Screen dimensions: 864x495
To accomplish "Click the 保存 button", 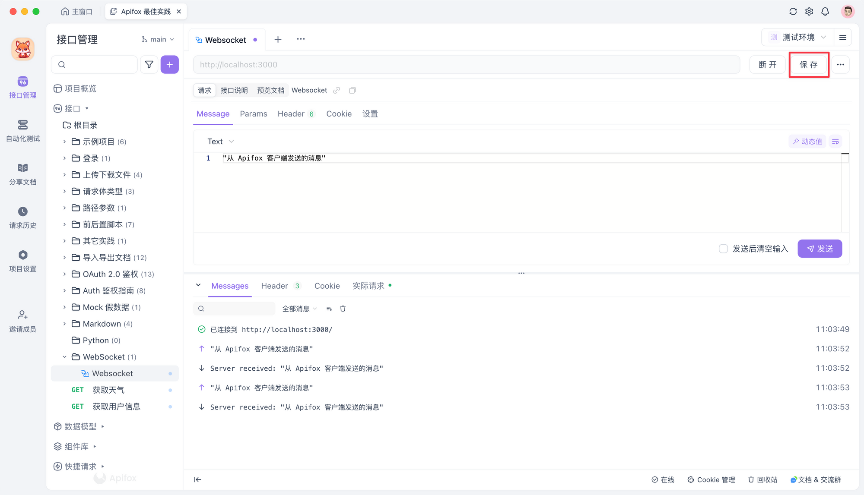I will 808,65.
